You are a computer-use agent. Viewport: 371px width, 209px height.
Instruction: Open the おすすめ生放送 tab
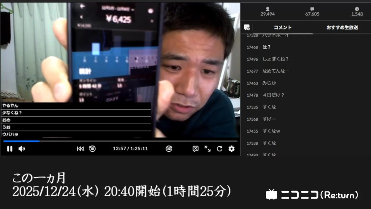[x=342, y=27]
